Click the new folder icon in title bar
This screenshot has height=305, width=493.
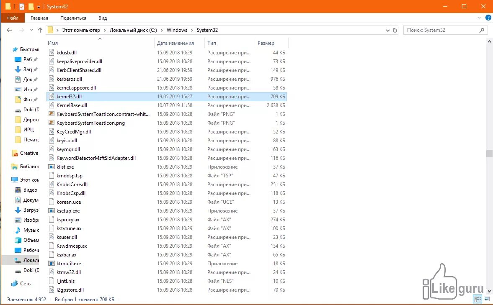click(x=31, y=6)
